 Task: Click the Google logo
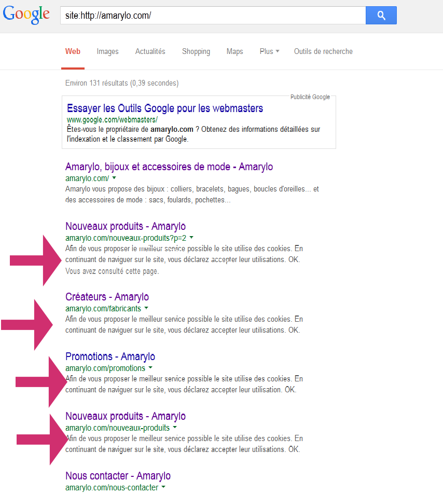[x=26, y=15]
